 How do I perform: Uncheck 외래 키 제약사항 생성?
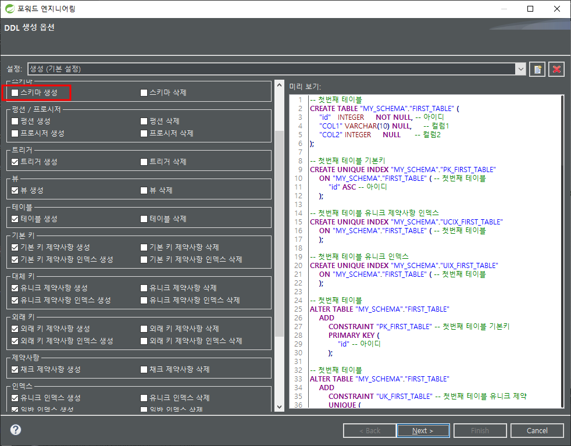click(15, 329)
